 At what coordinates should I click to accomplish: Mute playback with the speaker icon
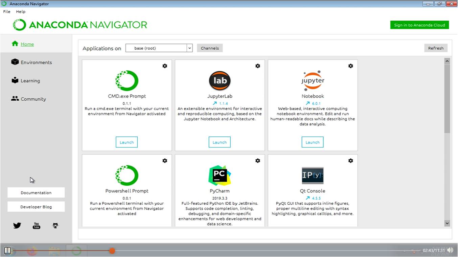pyautogui.click(x=450, y=250)
